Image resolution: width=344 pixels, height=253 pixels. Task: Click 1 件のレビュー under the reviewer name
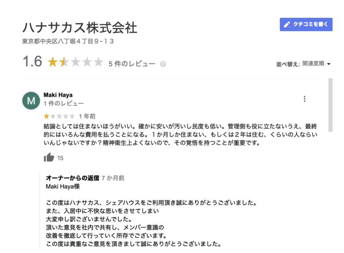pyautogui.click(x=64, y=104)
